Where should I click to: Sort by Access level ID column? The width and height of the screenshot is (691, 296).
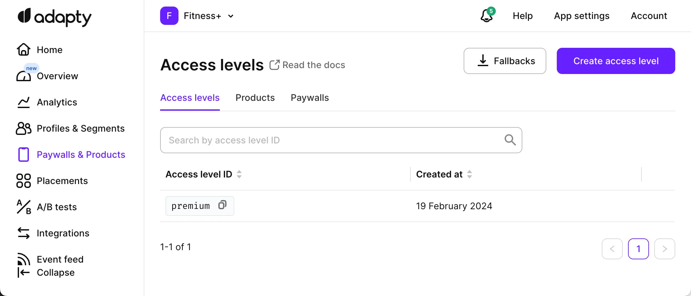pos(239,174)
